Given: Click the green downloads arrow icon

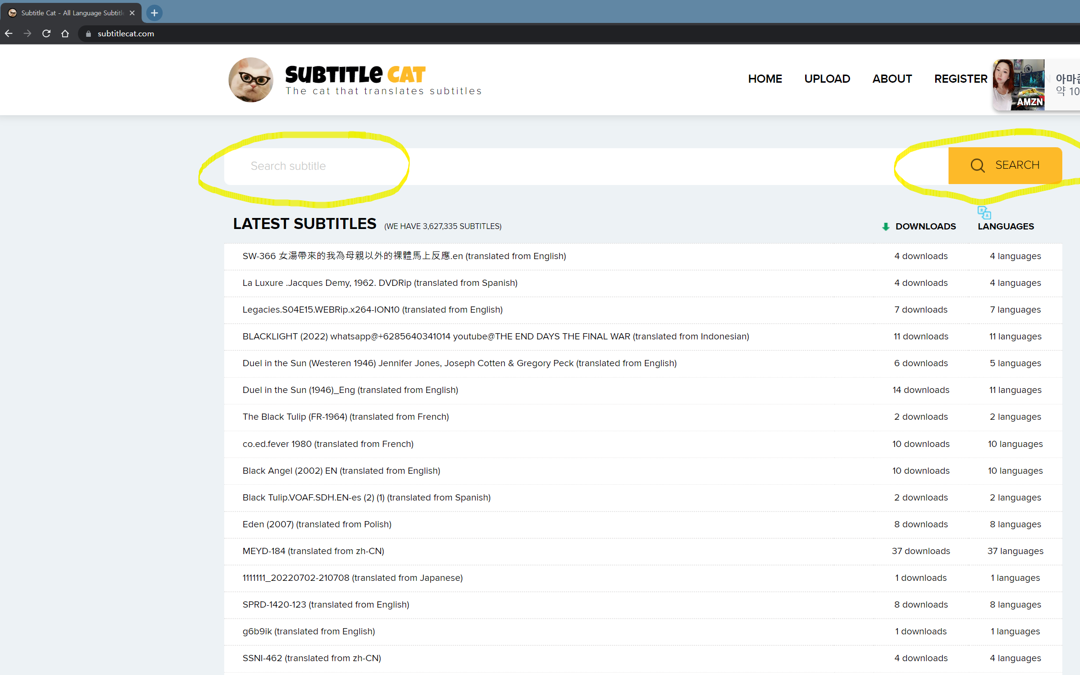Looking at the screenshot, I should pos(885,227).
